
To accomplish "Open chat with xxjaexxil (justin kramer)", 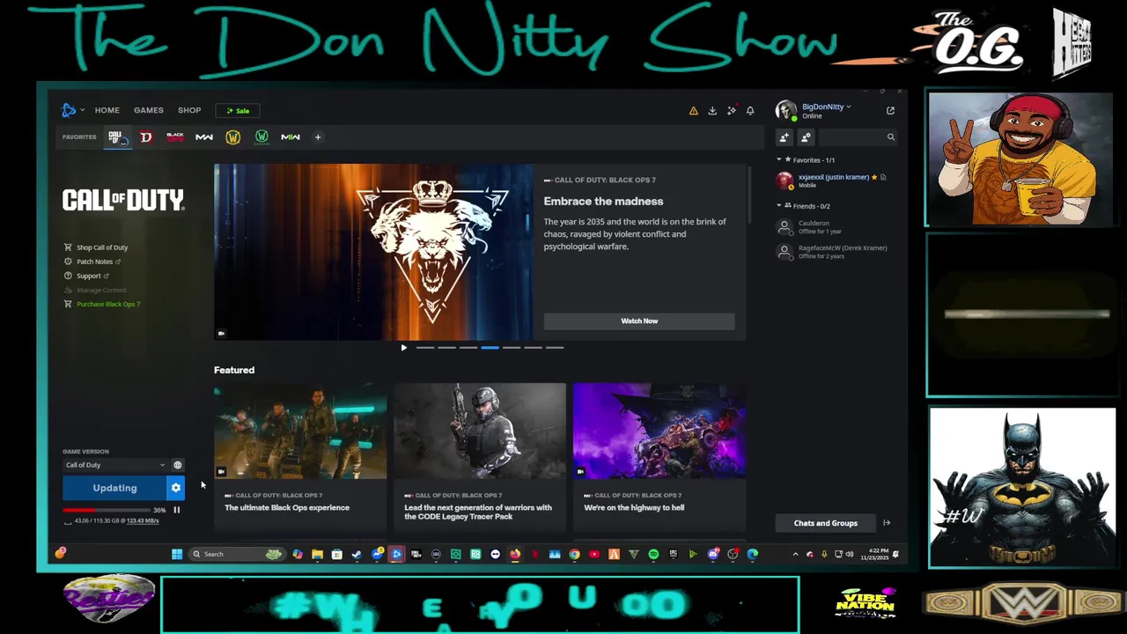I will [832, 181].
